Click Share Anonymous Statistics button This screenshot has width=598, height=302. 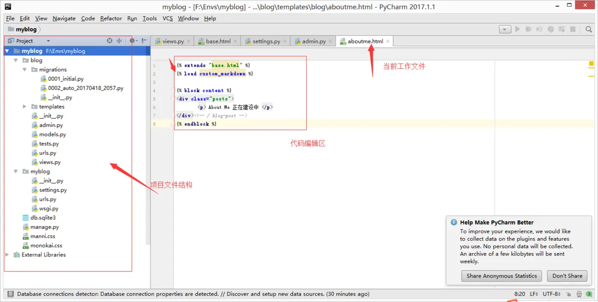pyautogui.click(x=502, y=276)
